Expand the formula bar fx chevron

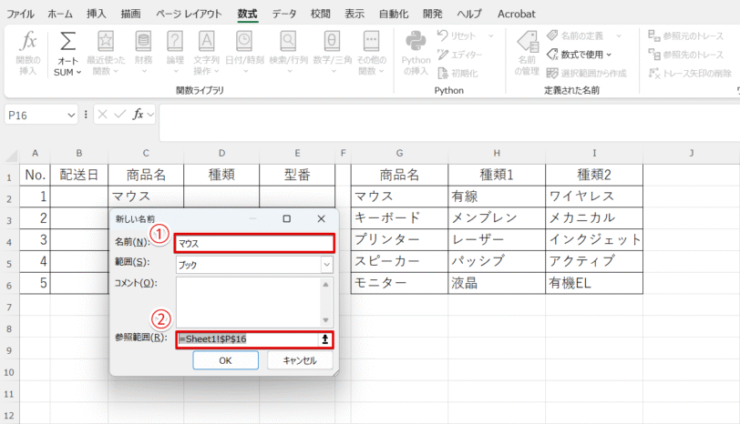coord(150,115)
